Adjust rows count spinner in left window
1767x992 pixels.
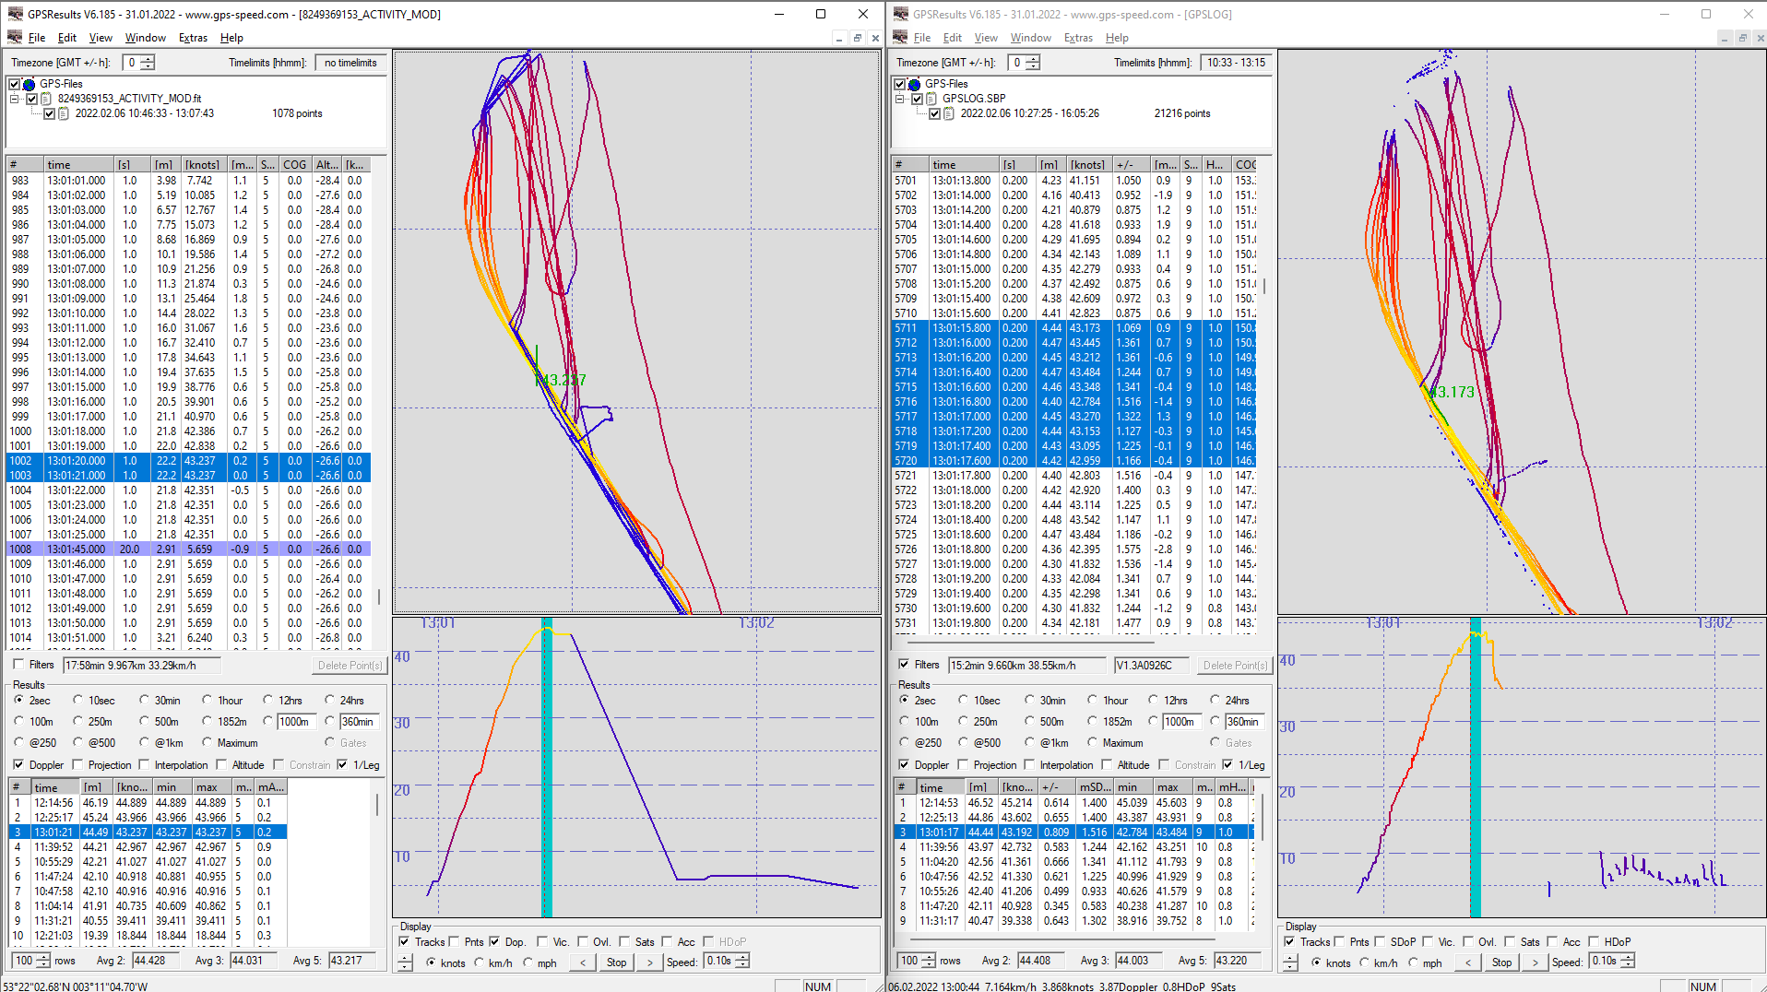pyautogui.click(x=43, y=961)
